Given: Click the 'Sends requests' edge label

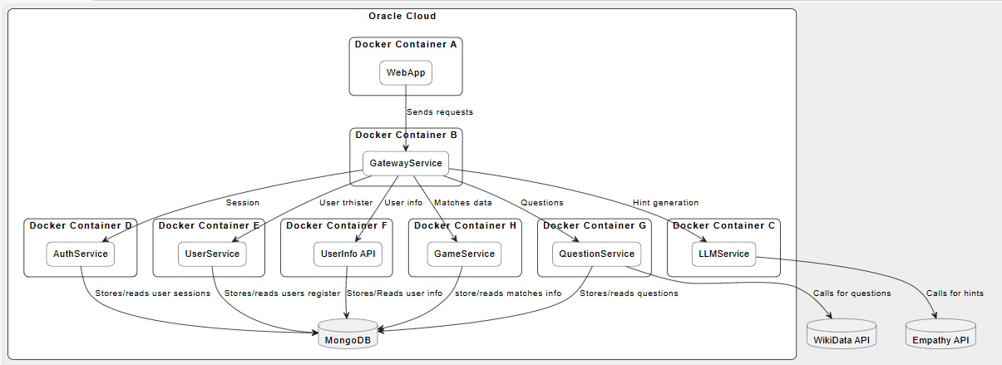Looking at the screenshot, I should coord(440,111).
